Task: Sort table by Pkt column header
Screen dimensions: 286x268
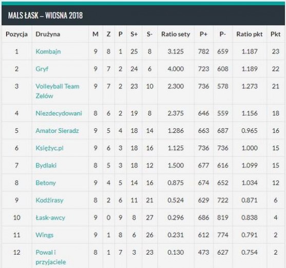Action: [275, 34]
